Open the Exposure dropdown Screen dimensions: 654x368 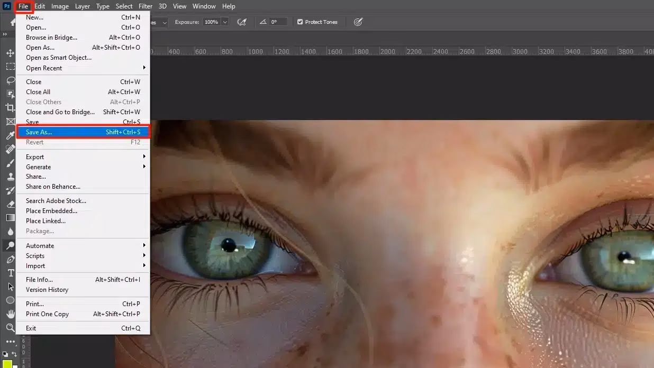tap(226, 22)
